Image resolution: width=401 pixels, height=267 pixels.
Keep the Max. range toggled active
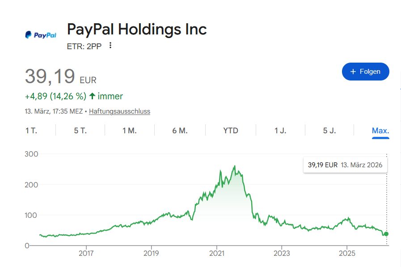pos(380,130)
